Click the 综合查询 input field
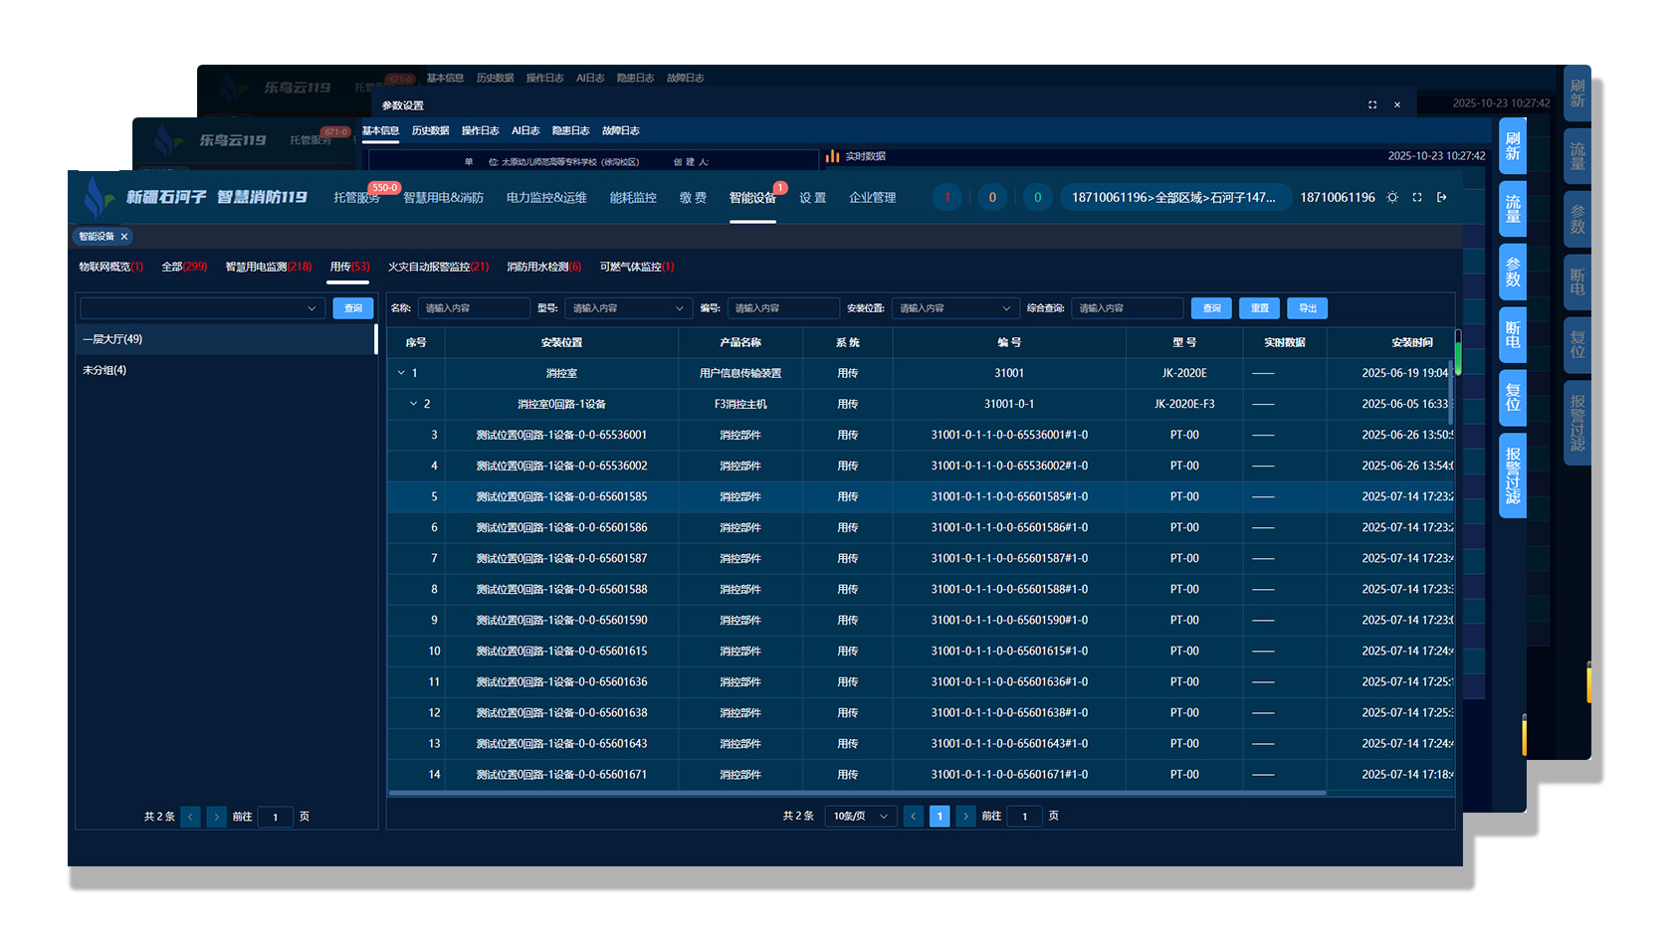The height and width of the screenshot is (940, 1677). 1127,308
